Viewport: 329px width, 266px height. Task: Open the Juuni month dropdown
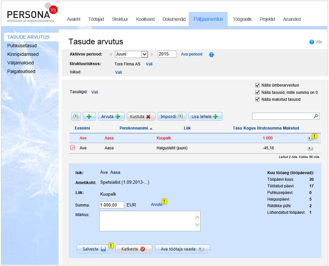pos(144,54)
